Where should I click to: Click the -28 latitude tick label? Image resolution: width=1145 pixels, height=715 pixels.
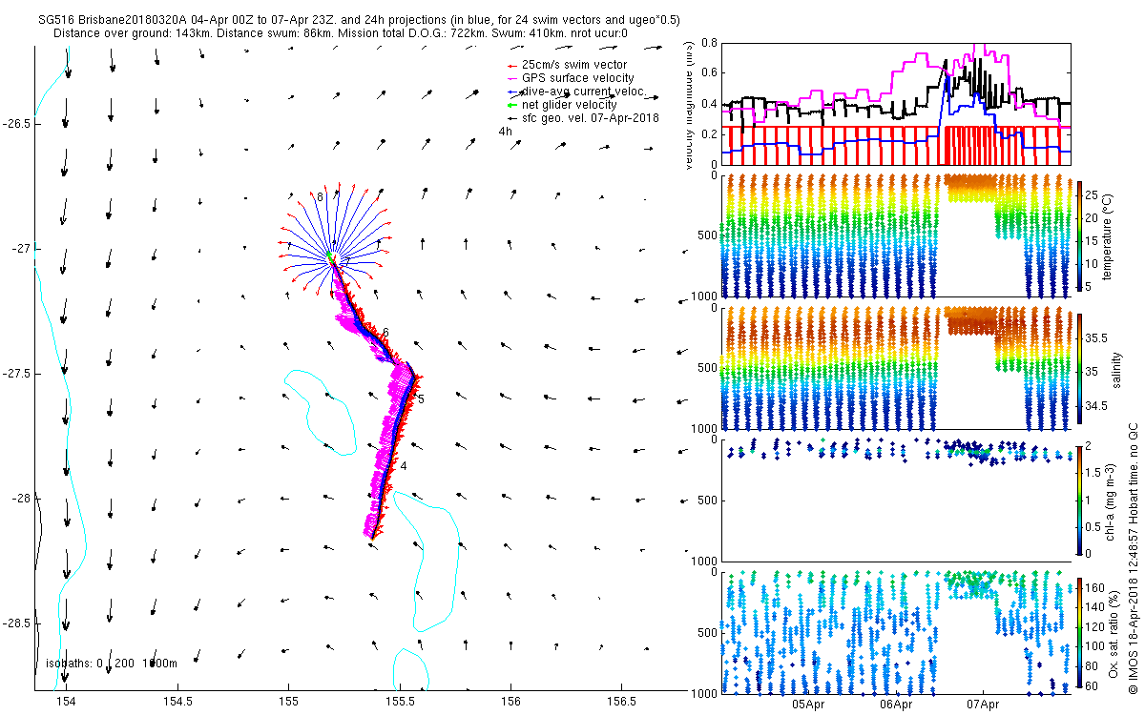point(21,499)
